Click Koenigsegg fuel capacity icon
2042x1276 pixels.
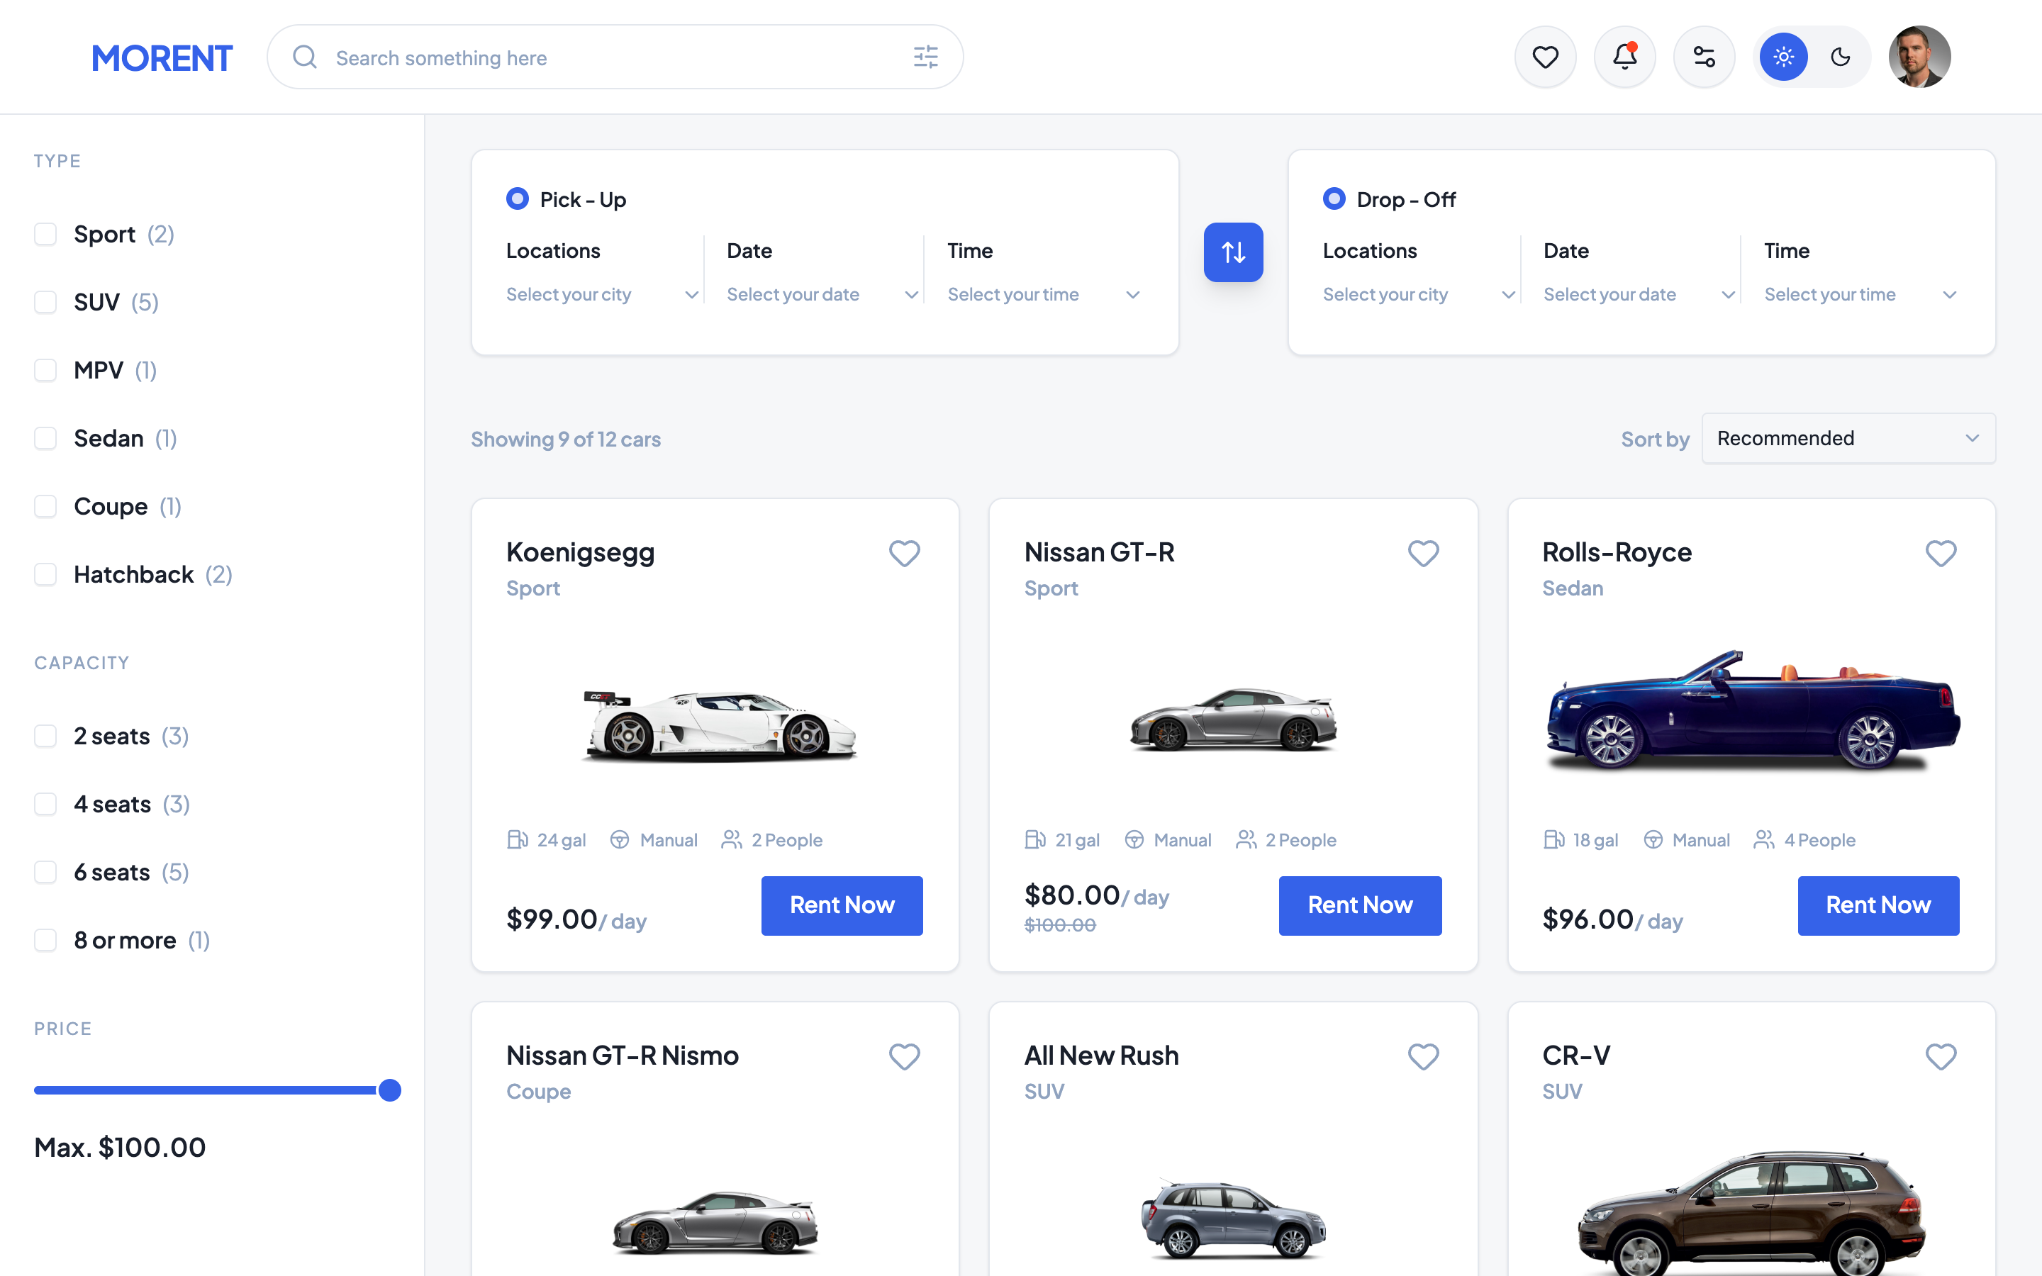pyautogui.click(x=518, y=840)
